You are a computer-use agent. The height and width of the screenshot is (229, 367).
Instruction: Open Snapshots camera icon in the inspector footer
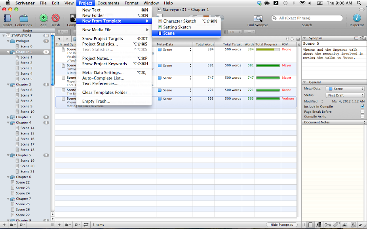345,225
